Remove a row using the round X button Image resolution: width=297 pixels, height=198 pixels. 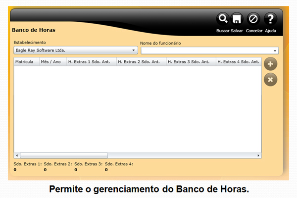coord(270,79)
